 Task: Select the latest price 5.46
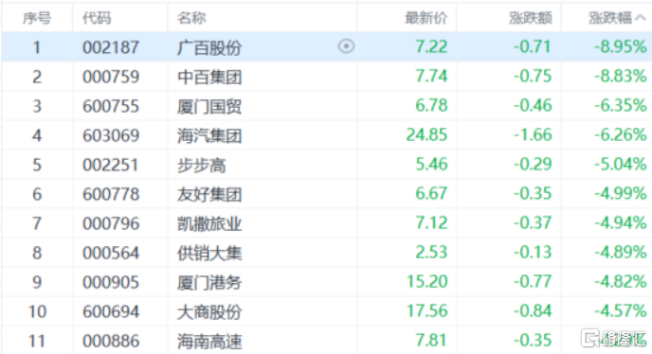point(431,164)
